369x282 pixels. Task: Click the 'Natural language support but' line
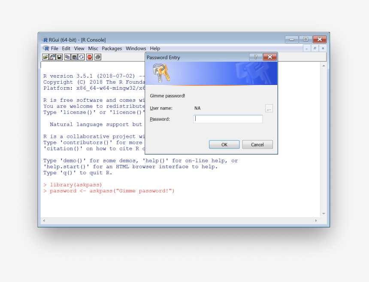tap(96, 124)
